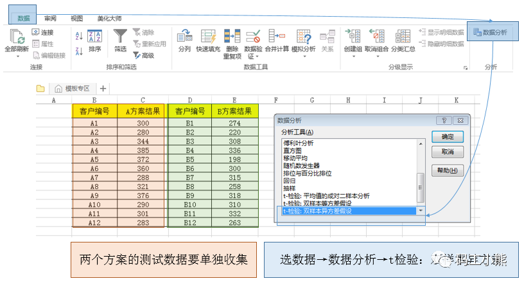Click the folder icon near the sheet tabs
The width and height of the screenshot is (524, 283).
pos(40,88)
